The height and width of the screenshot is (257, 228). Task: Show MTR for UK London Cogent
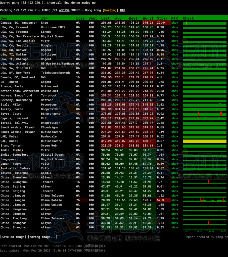tap(175, 82)
